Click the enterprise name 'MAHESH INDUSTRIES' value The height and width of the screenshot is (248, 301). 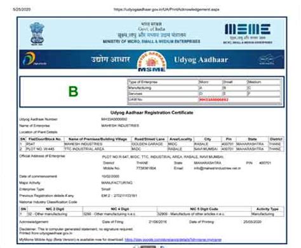(x=120, y=125)
